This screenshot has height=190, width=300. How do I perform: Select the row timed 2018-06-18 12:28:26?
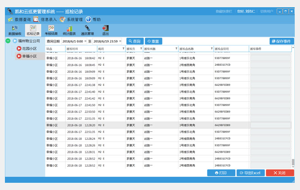[x=168, y=146]
